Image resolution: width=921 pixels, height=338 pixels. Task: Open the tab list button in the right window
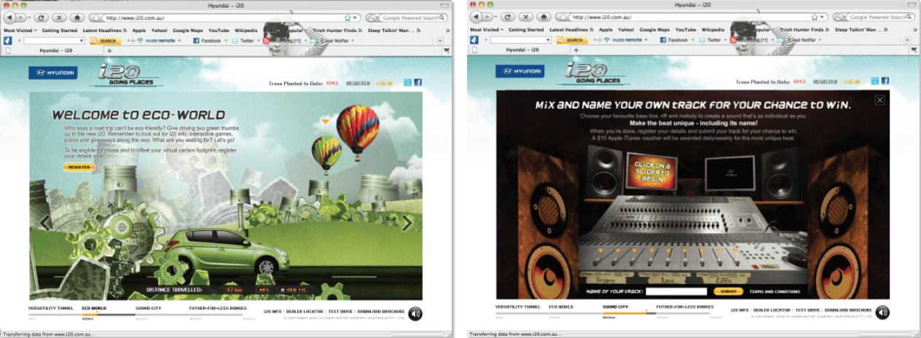coord(914,50)
